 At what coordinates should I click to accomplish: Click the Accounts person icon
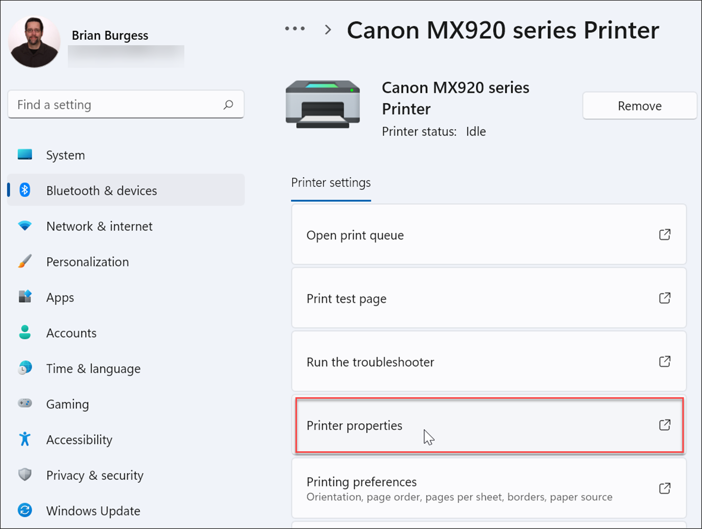[x=25, y=333]
